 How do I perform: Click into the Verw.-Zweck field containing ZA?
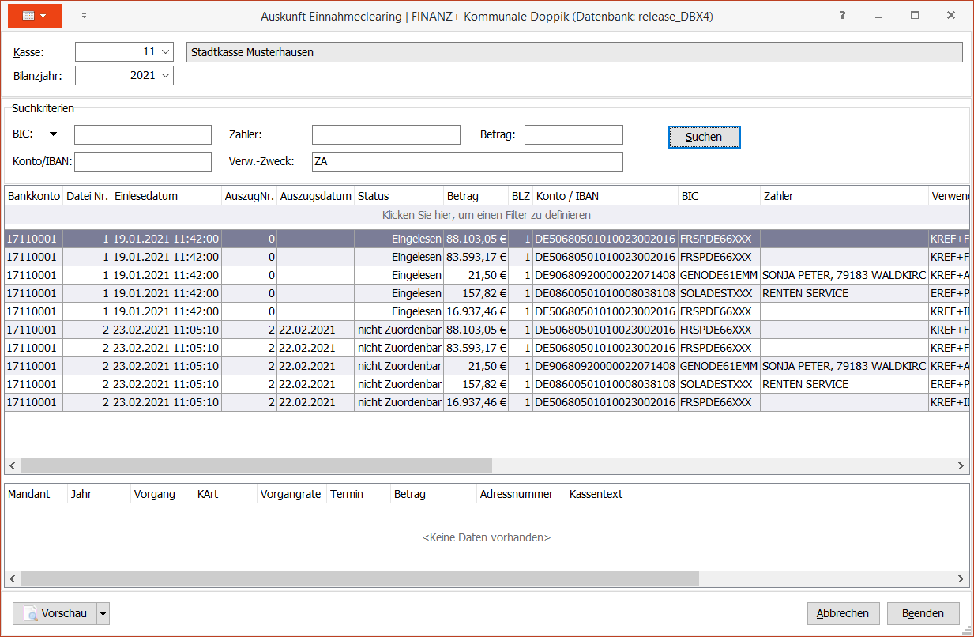point(468,161)
